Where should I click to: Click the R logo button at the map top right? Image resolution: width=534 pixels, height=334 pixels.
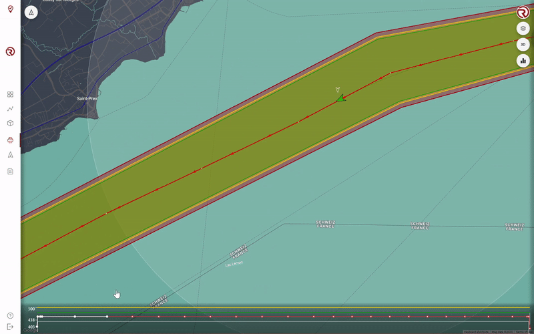[523, 12]
